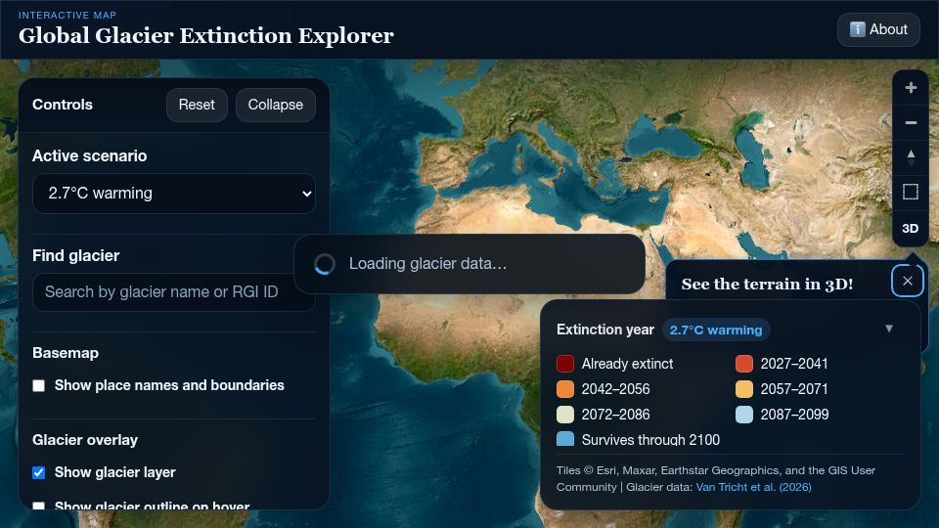Screen dimensions: 939x528
Task: Click the Glacier overlay section heading
Action: (x=85, y=440)
